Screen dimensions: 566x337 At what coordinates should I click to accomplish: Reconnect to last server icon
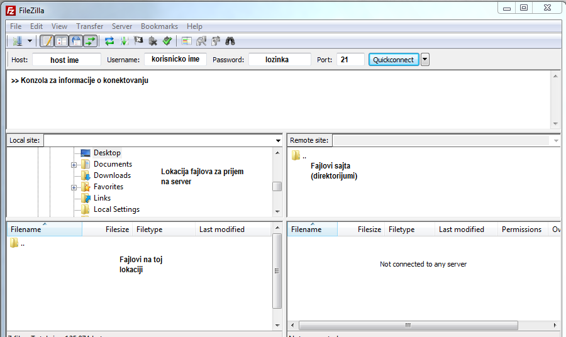[167, 41]
